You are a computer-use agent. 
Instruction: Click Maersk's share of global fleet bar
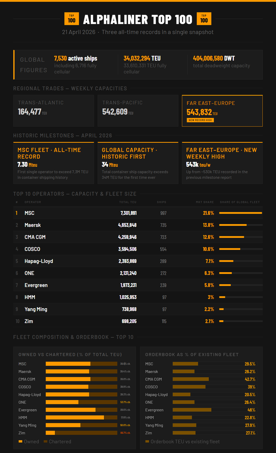[241, 225]
